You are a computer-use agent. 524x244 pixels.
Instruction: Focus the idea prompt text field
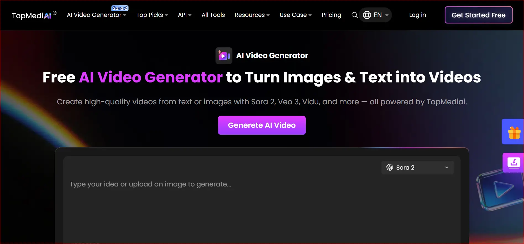point(262,199)
